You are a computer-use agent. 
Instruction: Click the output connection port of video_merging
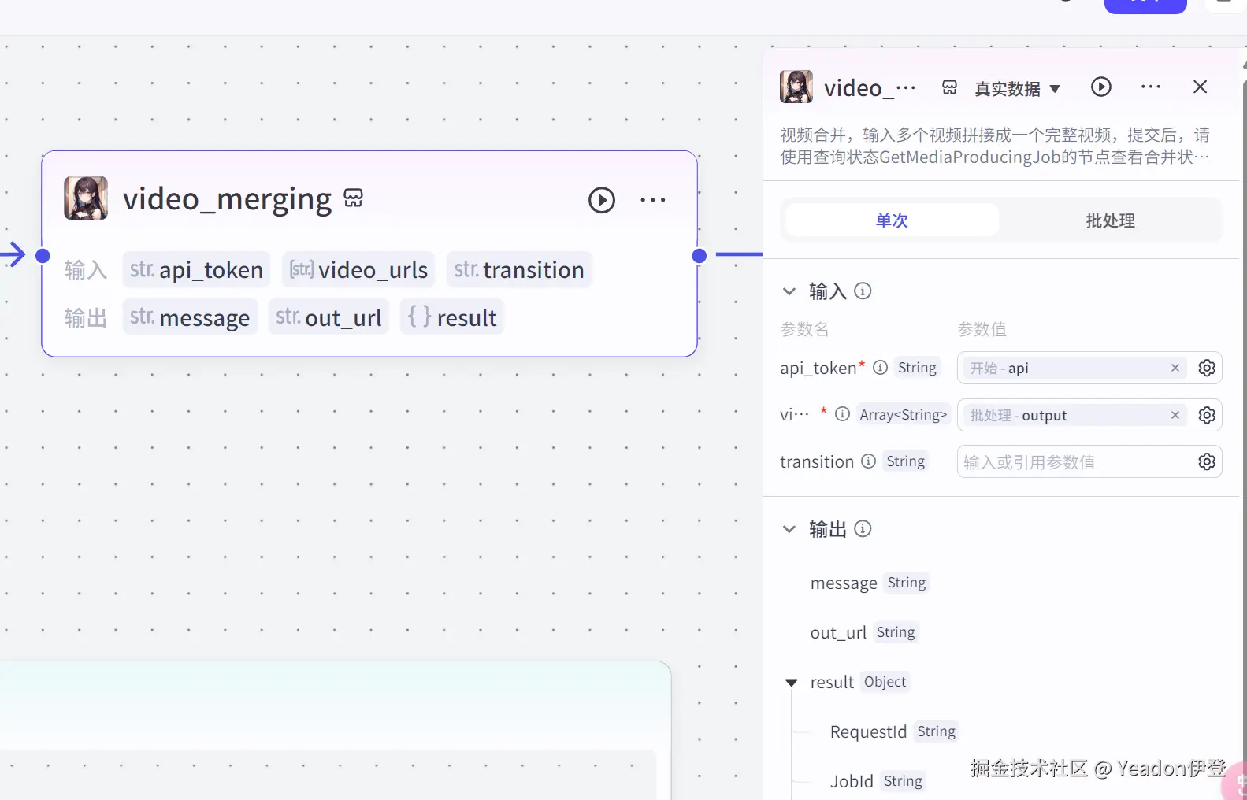(x=700, y=255)
